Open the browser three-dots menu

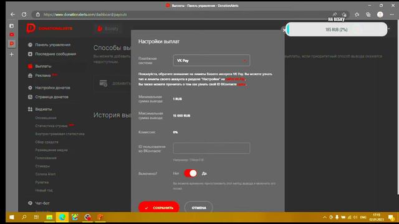pyautogui.click(x=392, y=14)
